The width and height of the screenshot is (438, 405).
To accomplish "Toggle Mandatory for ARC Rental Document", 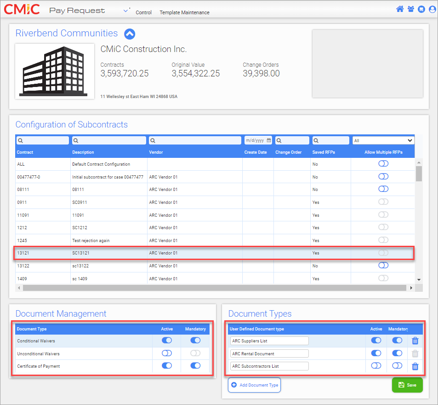I will pos(397,353).
